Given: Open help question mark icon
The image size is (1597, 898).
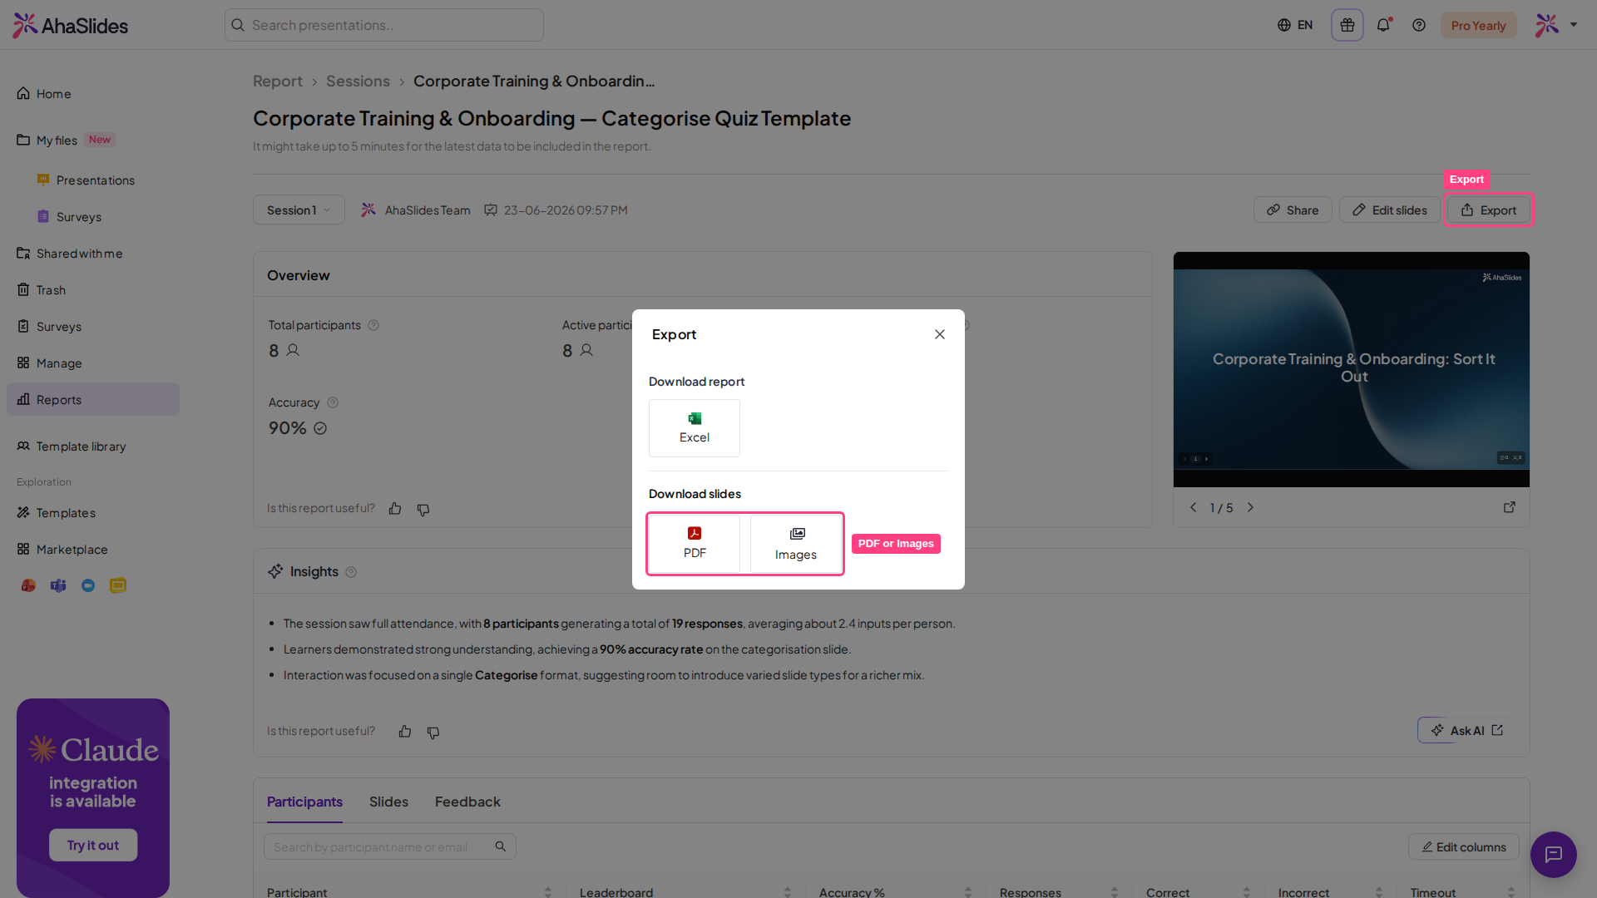Looking at the screenshot, I should (x=1419, y=25).
